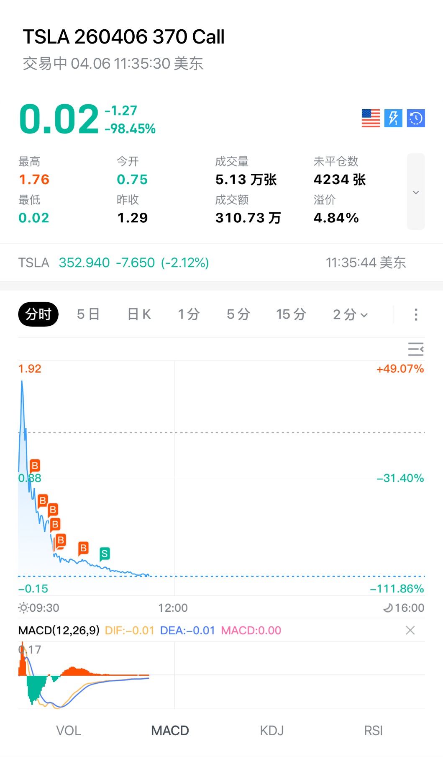Tap the topmost B buy marker

click(35, 466)
